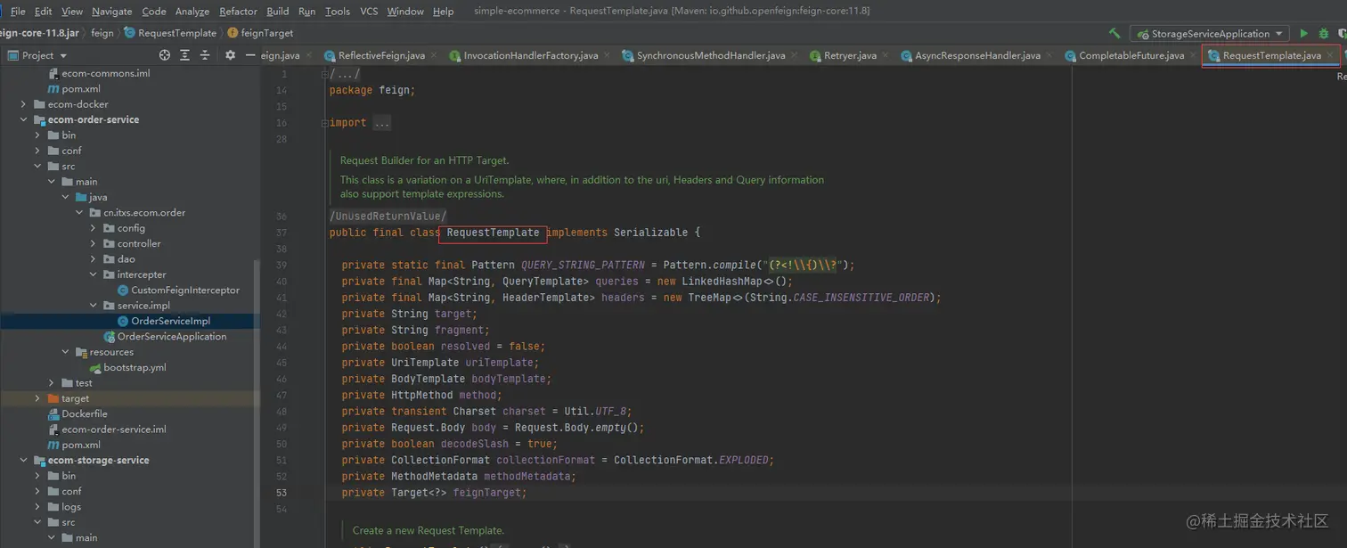
Task: Expand the target folder
Action: click(37, 398)
